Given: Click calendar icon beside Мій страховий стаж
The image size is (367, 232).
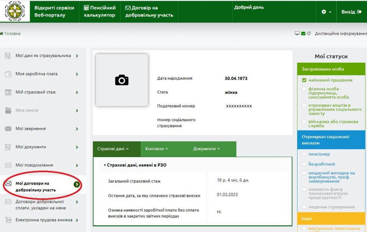Looking at the screenshot, I should [x=8, y=93].
